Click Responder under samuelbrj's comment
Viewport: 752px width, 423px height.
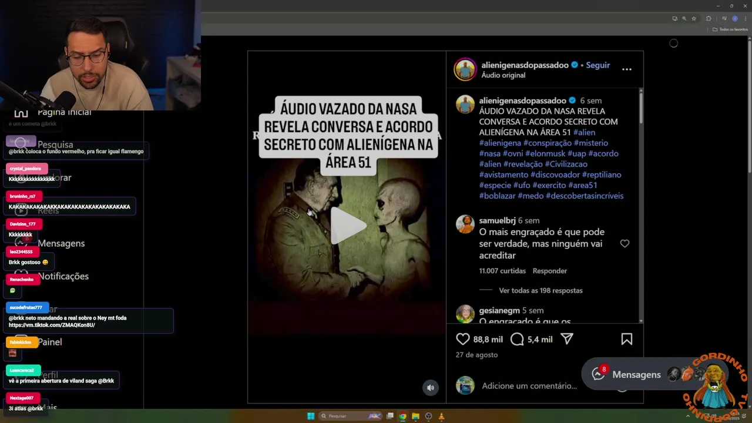pyautogui.click(x=550, y=271)
